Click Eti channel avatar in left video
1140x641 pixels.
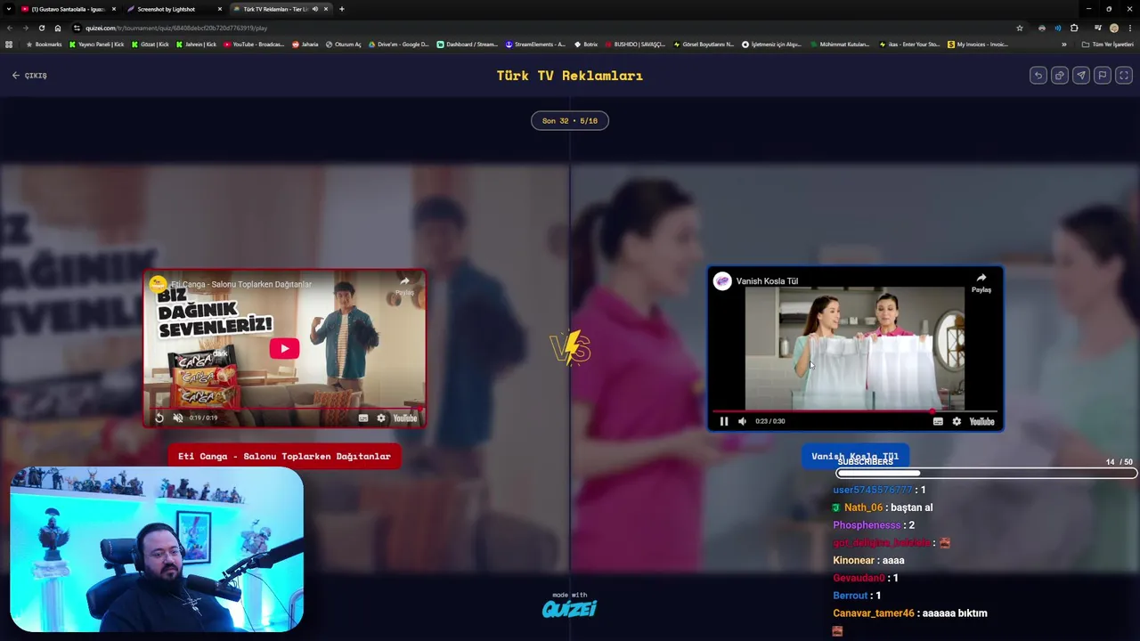[x=158, y=284]
